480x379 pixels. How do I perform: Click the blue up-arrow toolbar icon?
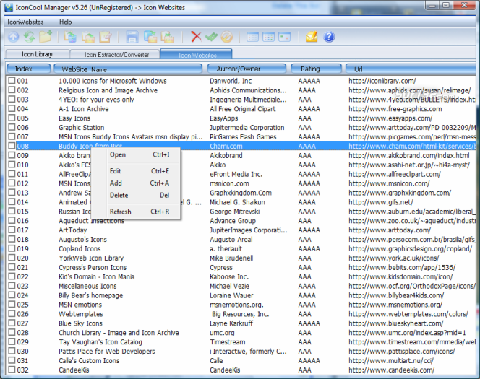coord(13,37)
